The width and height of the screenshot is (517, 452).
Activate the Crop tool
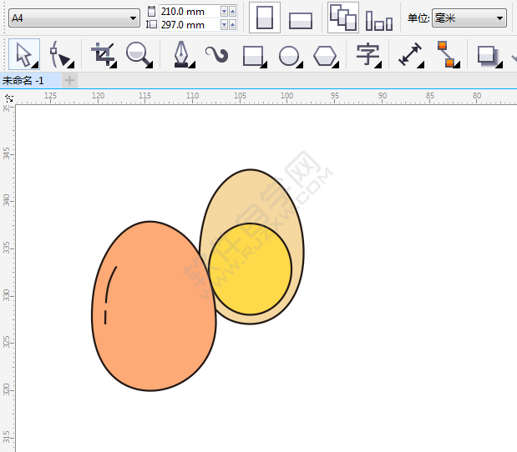coord(103,55)
